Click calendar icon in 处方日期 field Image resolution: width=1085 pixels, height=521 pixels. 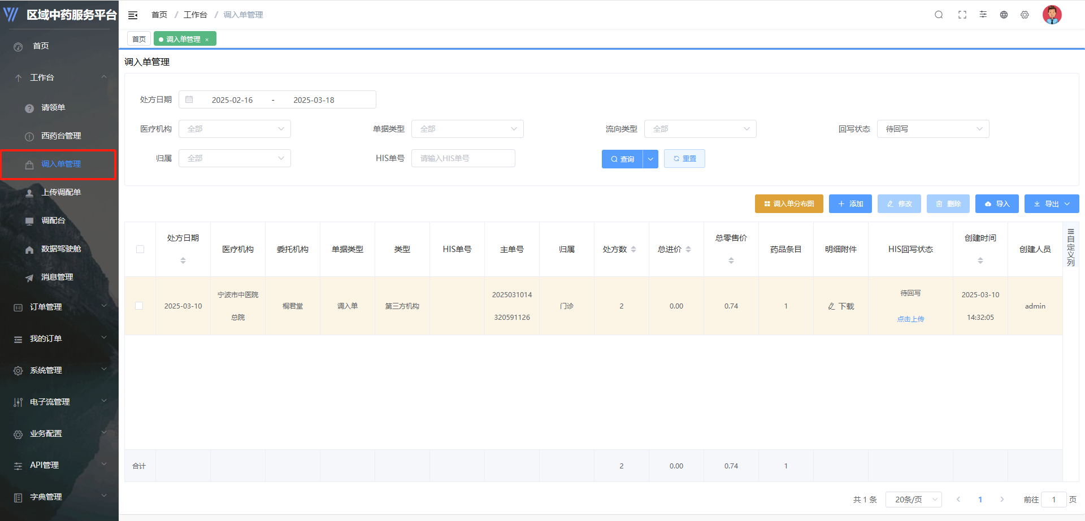click(x=189, y=100)
